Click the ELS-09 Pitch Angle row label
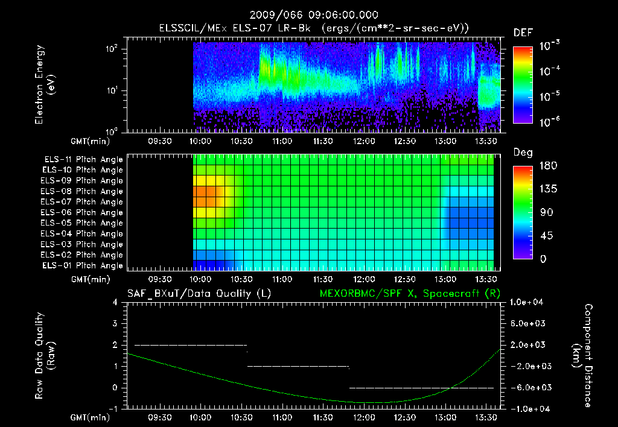Viewport: 618px width, 427px height. point(82,181)
